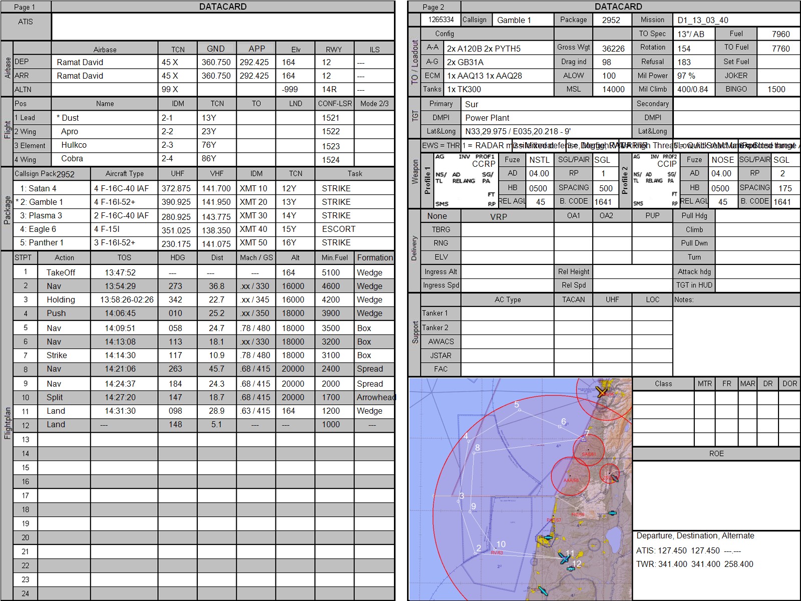
Task: Click the AAA/58 threat circle label
Action: click(571, 480)
